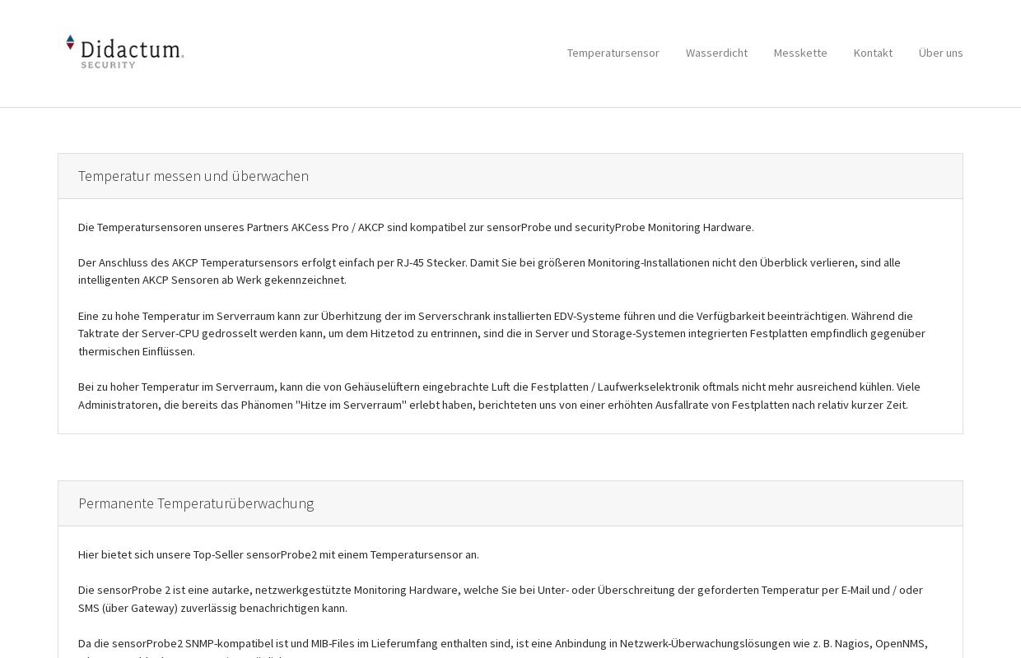Image resolution: width=1021 pixels, height=658 pixels.
Task: Click the Didactum Security logo icon
Action: (71, 41)
